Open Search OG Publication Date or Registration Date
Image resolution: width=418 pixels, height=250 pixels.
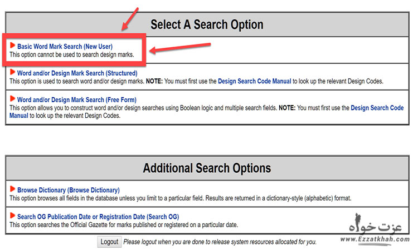point(98,217)
